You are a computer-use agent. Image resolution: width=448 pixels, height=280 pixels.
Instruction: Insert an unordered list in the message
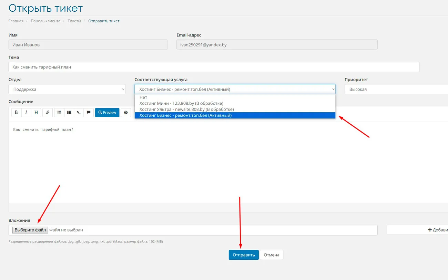[x=59, y=113]
